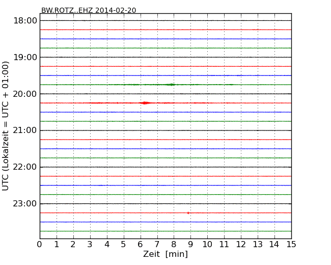The image size is (331, 265).
Task: Click x-axis tick label 13
Action: click(258, 244)
